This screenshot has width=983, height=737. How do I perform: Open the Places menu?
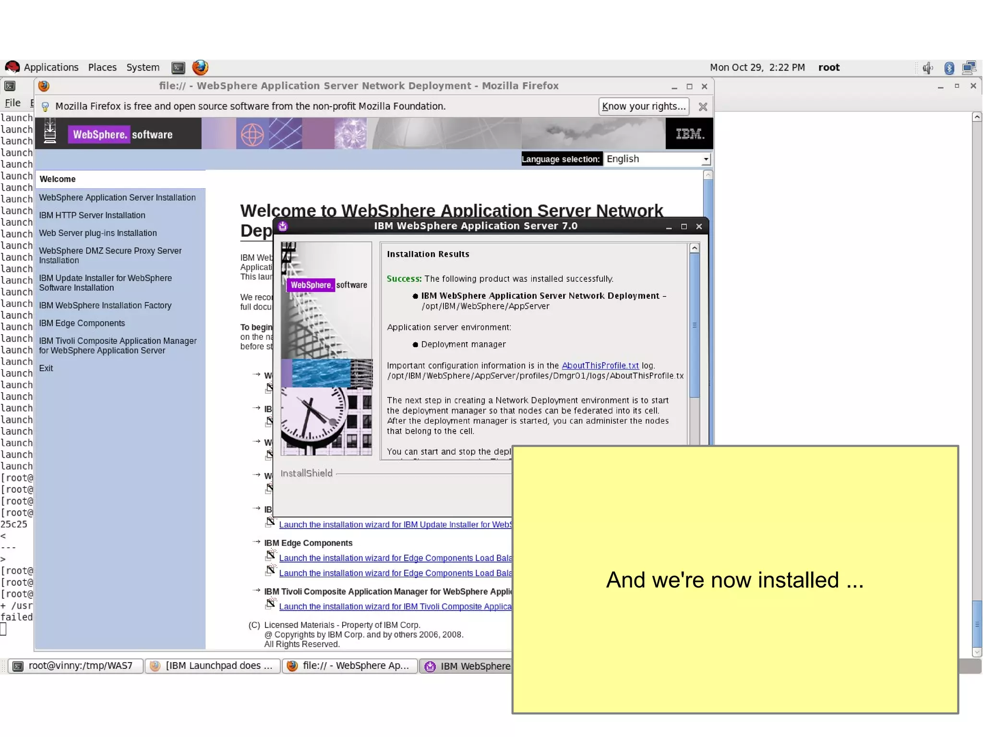[x=102, y=67]
